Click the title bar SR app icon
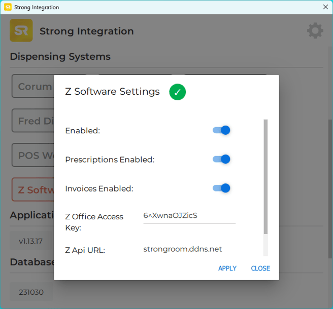This screenshot has height=309, width=333. pyautogui.click(x=8, y=7)
